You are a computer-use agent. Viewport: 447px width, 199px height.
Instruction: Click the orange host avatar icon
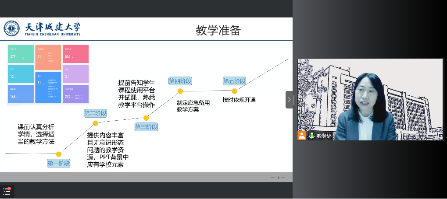(302, 136)
